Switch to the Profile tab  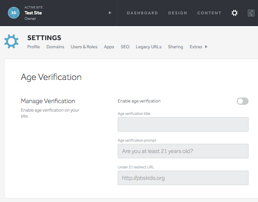point(34,47)
